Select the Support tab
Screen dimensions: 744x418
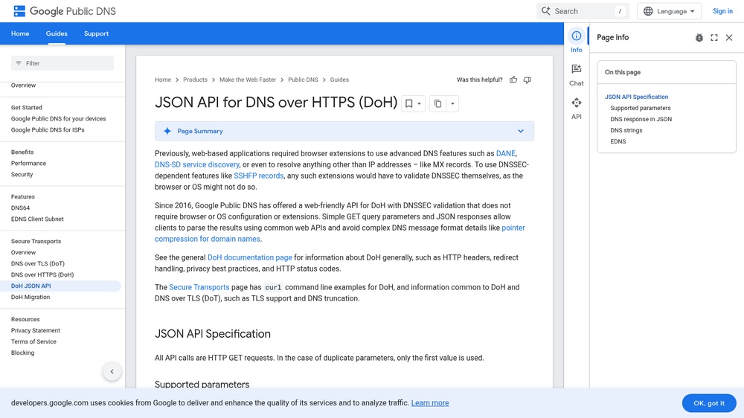(x=96, y=33)
